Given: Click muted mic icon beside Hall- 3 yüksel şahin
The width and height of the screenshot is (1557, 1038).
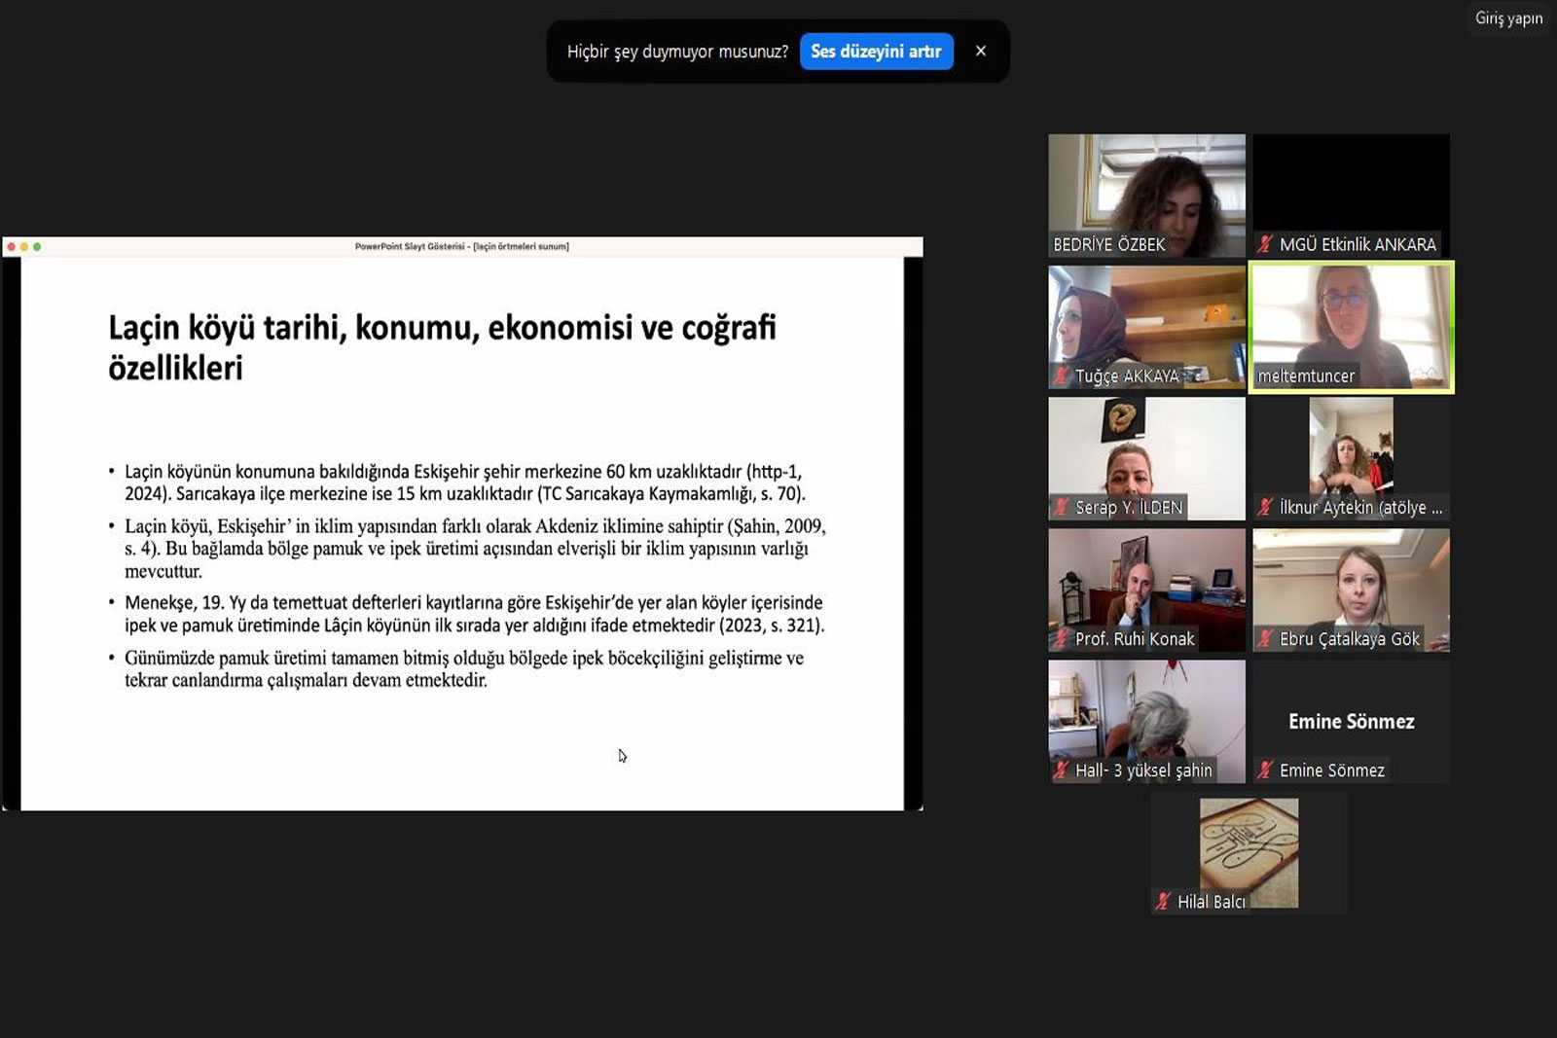Looking at the screenshot, I should tap(1061, 770).
